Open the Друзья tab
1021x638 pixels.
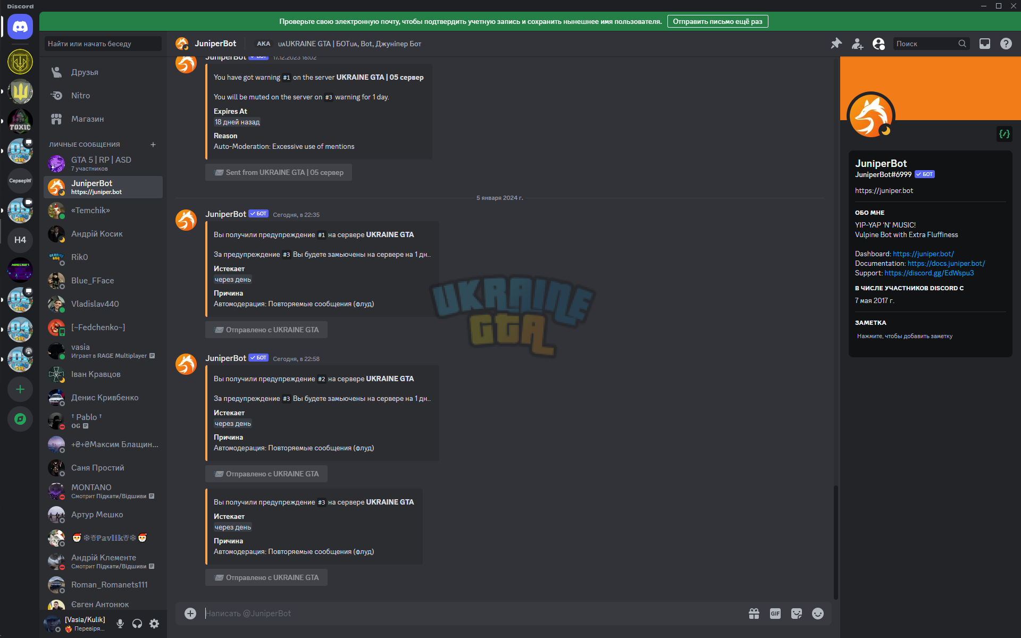[103, 72]
